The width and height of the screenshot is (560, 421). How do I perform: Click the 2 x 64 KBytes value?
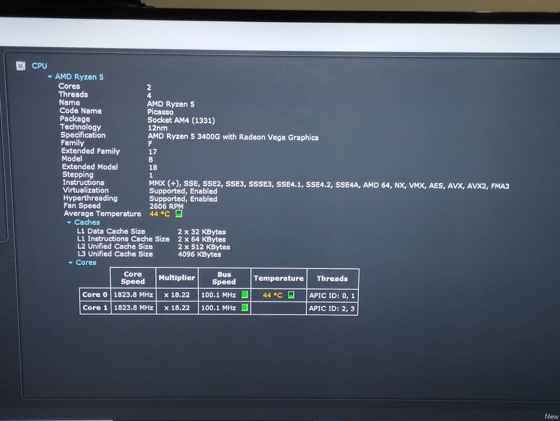[202, 239]
